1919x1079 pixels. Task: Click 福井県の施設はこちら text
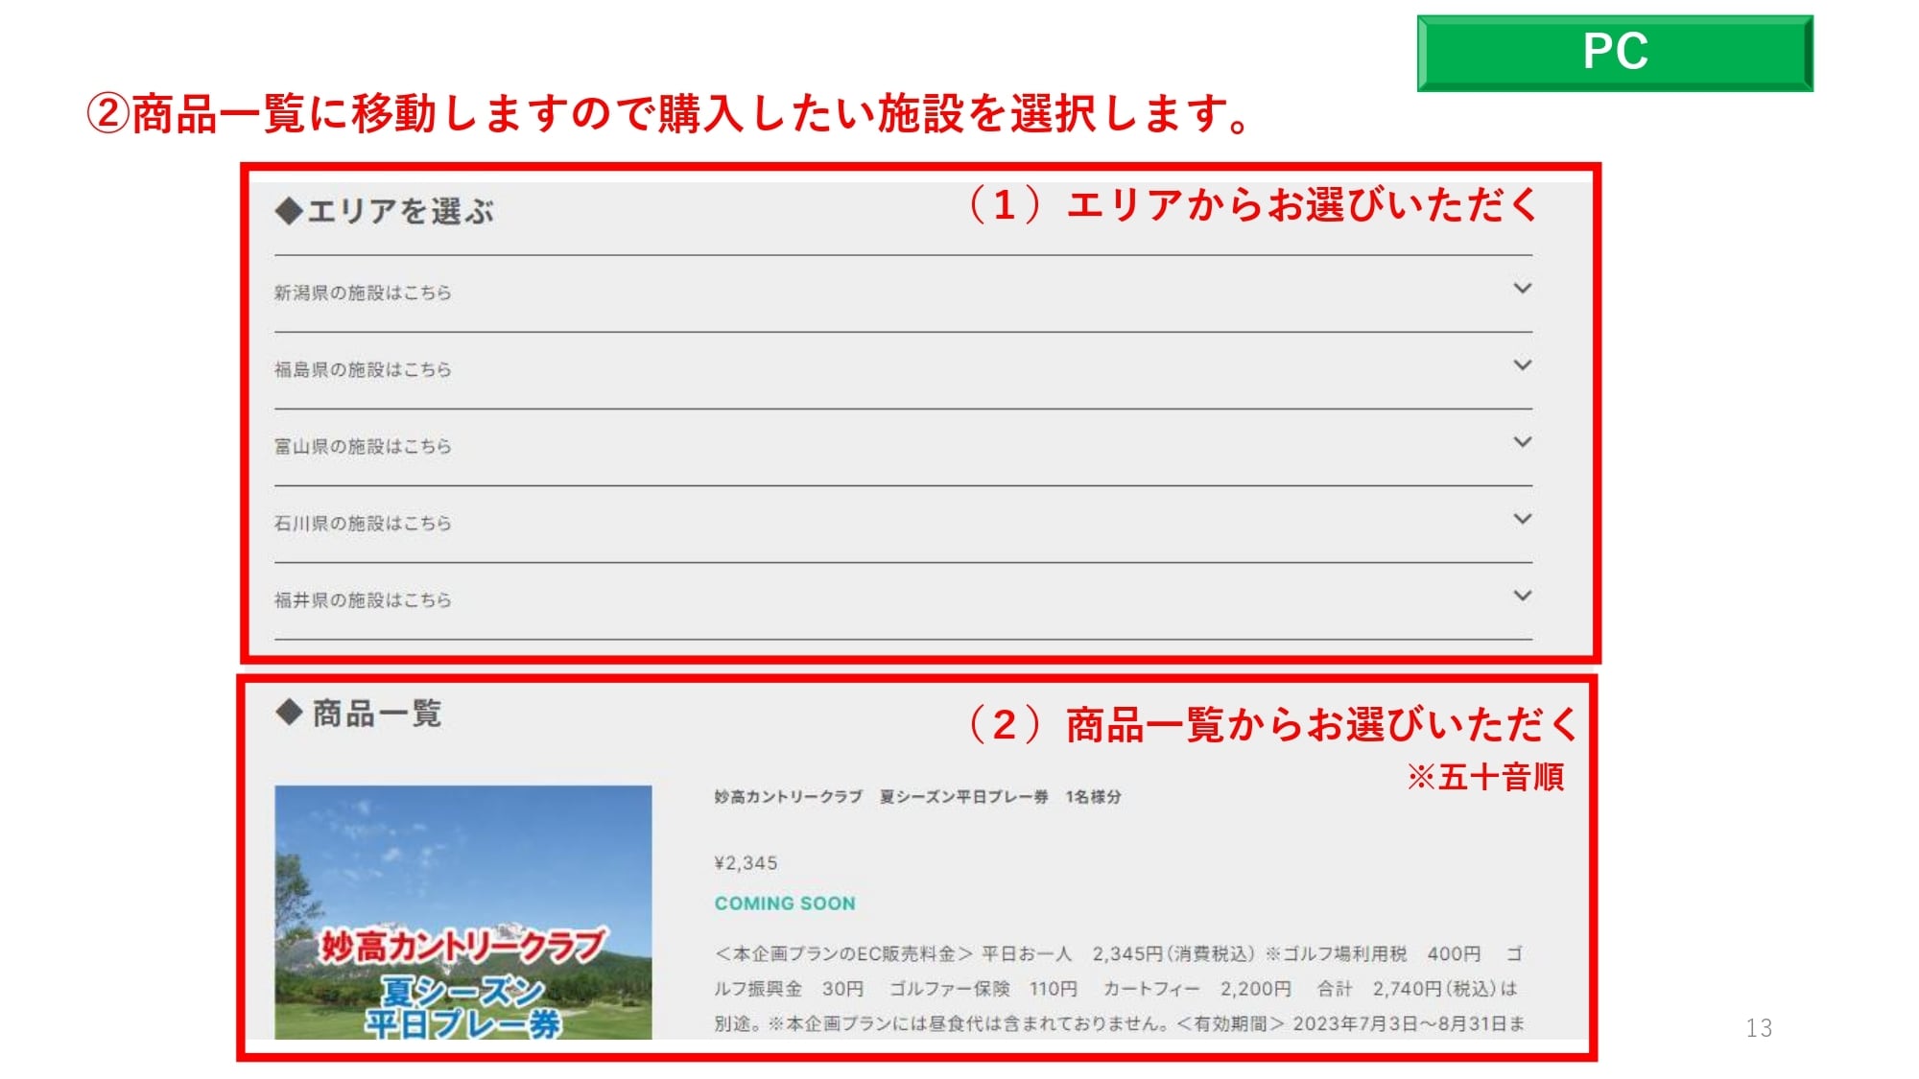[363, 599]
